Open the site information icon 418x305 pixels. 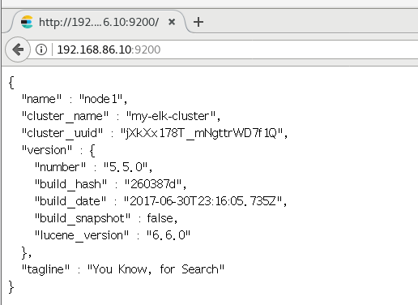41,49
